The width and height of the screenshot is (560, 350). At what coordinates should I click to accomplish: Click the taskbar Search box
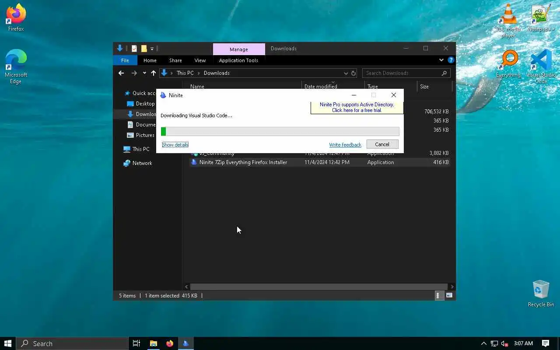pyautogui.click(x=72, y=343)
